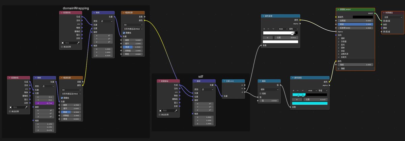
Task: Click the 折射率(IOR) field in BSDF
Action: (355, 28)
